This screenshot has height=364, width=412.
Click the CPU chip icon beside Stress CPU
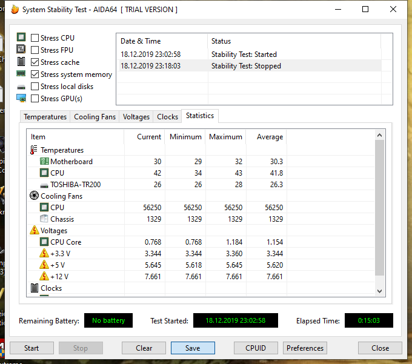(21, 37)
